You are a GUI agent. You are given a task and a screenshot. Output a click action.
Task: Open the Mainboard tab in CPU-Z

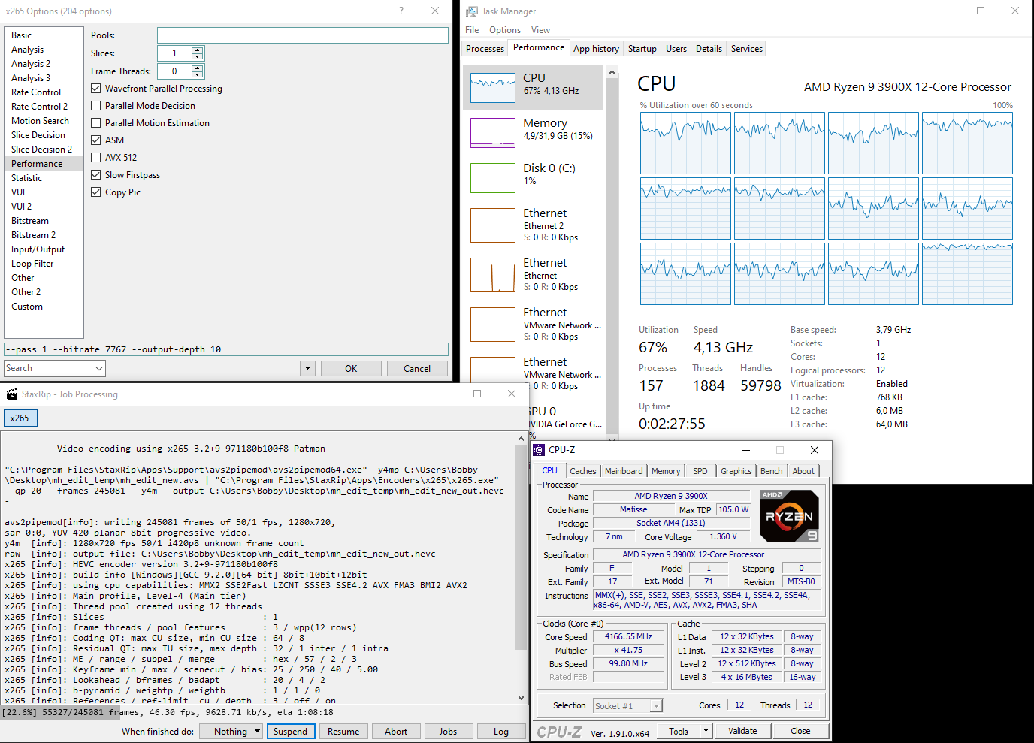[624, 471]
